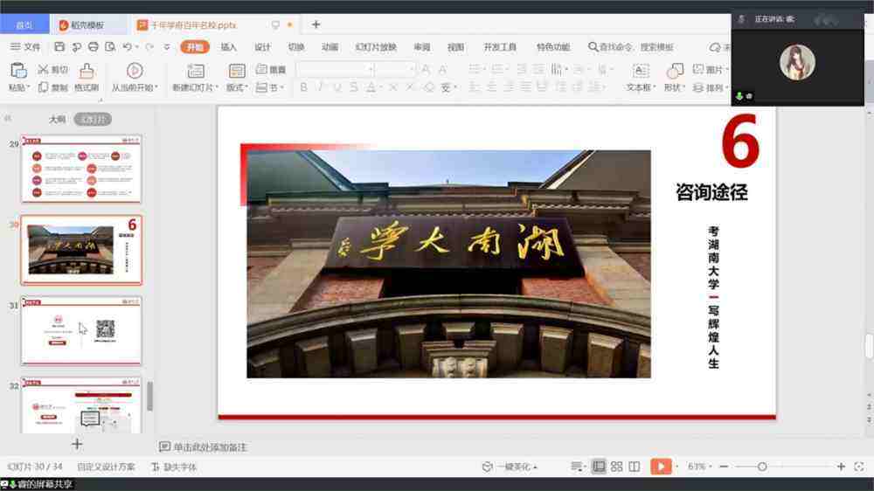The width and height of the screenshot is (874, 491).
Task: Select Normal view button in status bar
Action: pyautogui.click(x=599, y=467)
